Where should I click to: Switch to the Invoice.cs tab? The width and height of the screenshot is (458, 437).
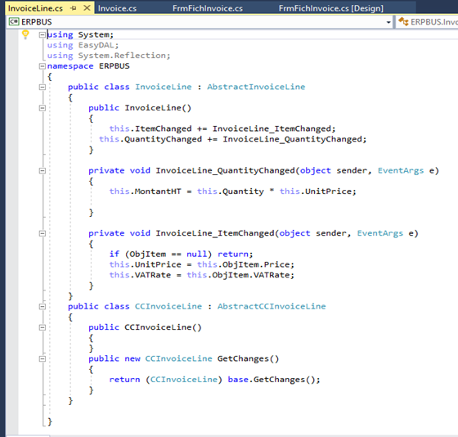pyautogui.click(x=117, y=8)
